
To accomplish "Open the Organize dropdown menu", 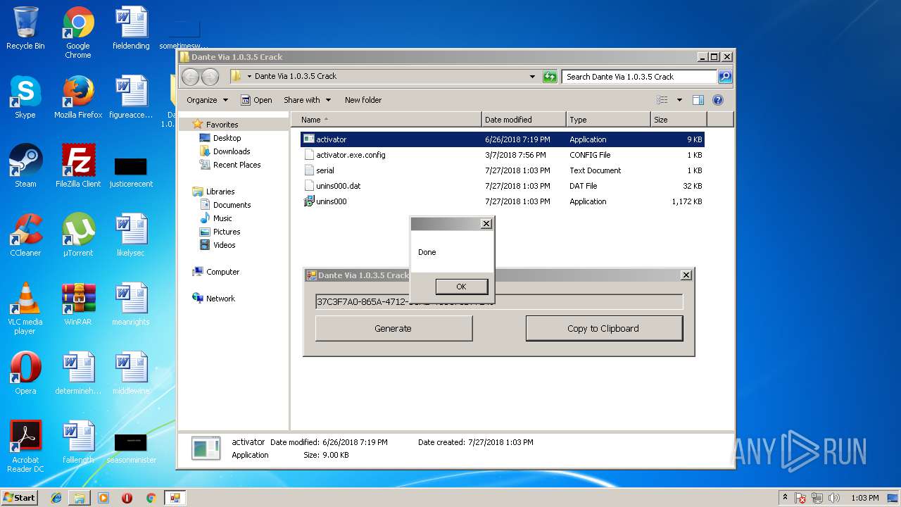I will tap(207, 100).
